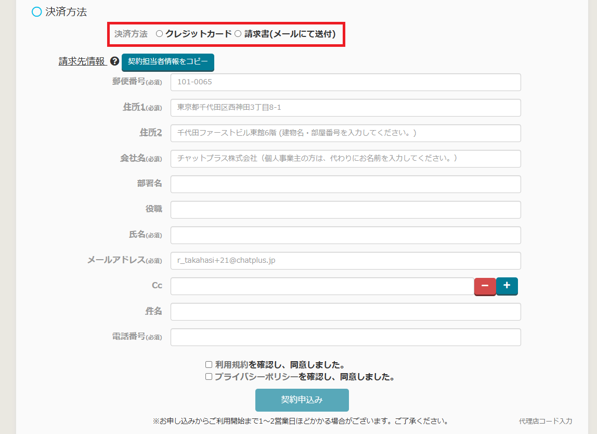Click the 契約担当者情報をコピー button
Image resolution: width=597 pixels, height=434 pixels.
[x=167, y=62]
